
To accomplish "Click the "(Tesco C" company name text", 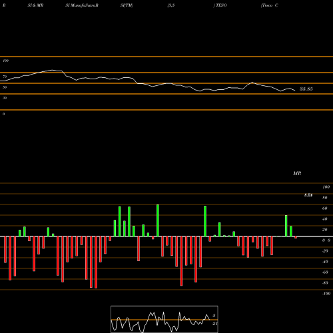I will [x=270, y=5].
